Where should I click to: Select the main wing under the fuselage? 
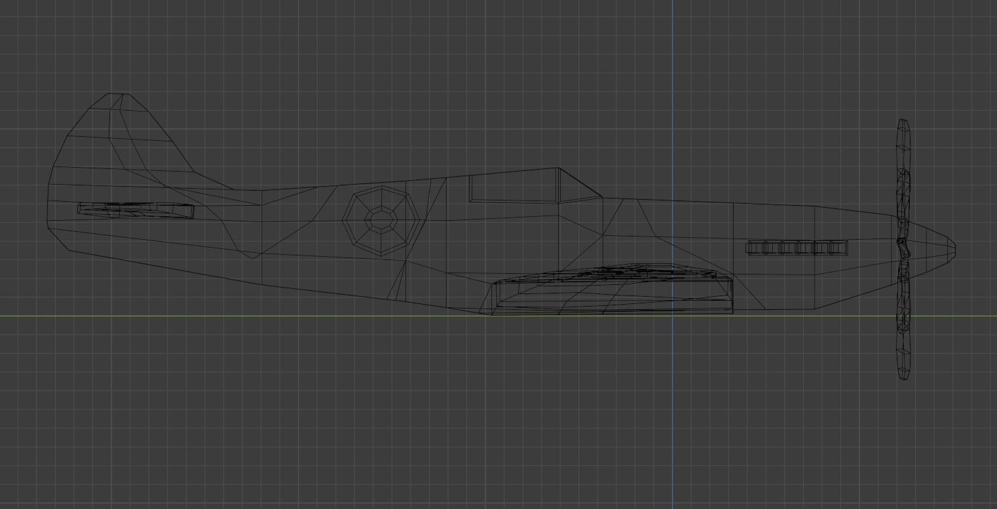coord(612,289)
